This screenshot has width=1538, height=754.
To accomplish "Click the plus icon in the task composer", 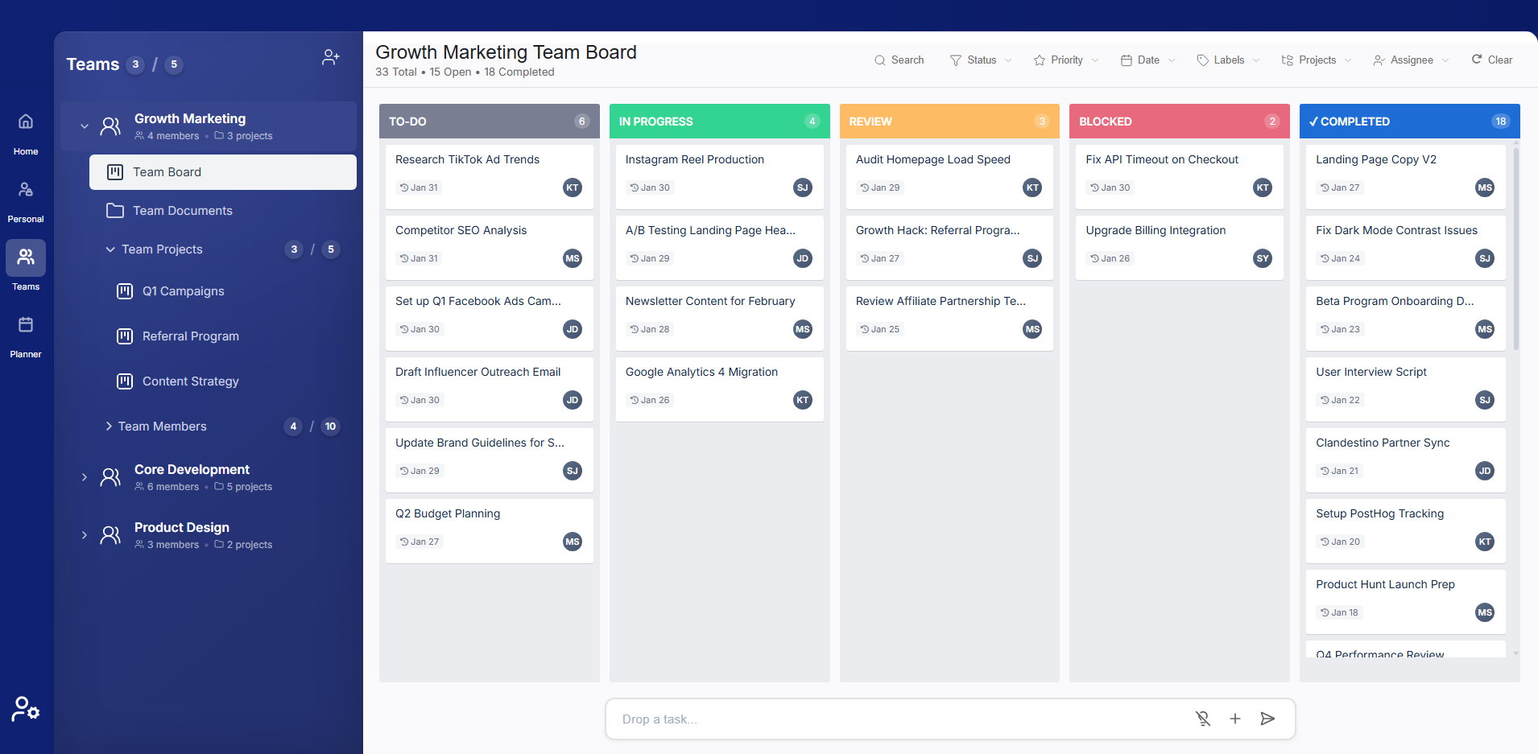I will point(1234,718).
